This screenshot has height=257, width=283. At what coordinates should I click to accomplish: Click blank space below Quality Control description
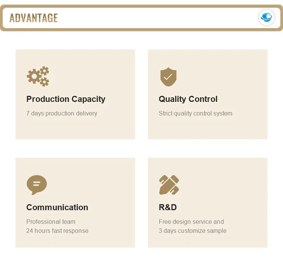tap(208, 128)
